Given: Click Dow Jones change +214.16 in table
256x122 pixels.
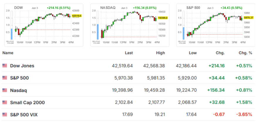Looking at the screenshot, I should coord(216,66).
